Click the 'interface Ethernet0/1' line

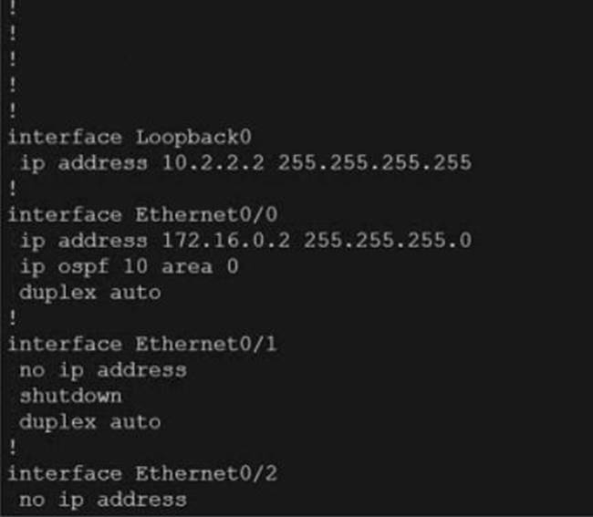129,344
